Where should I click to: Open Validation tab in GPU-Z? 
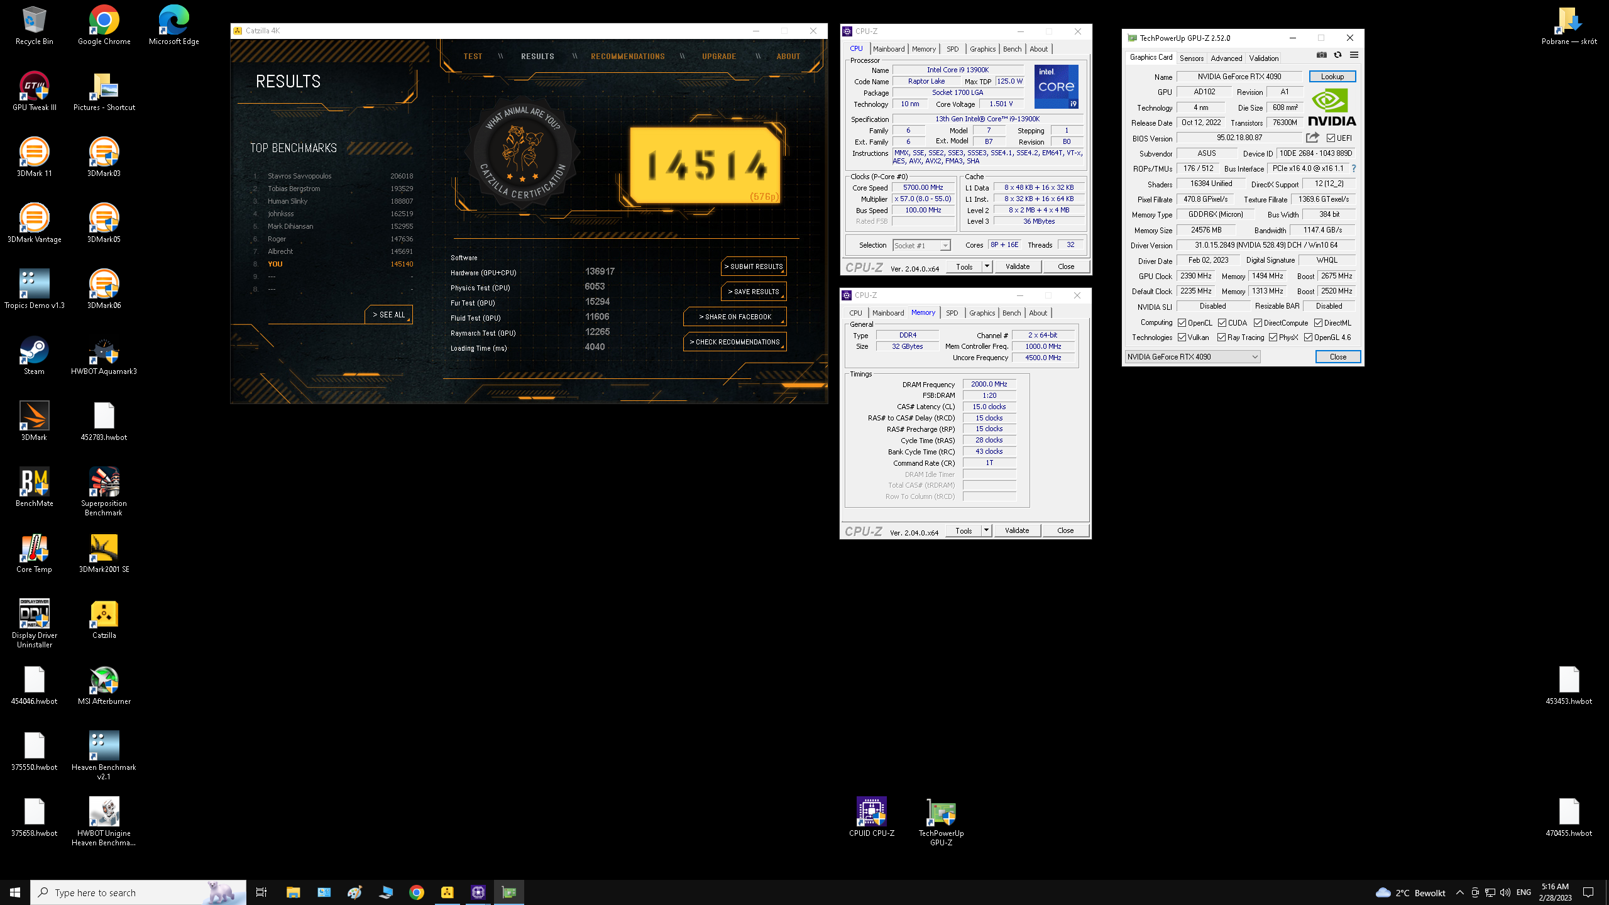point(1263,58)
